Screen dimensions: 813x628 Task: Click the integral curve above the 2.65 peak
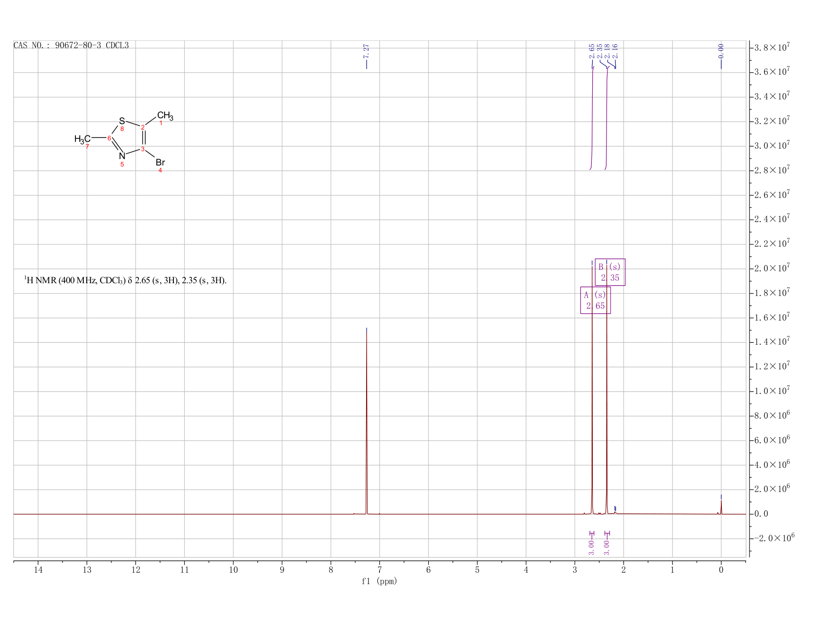[x=592, y=118]
